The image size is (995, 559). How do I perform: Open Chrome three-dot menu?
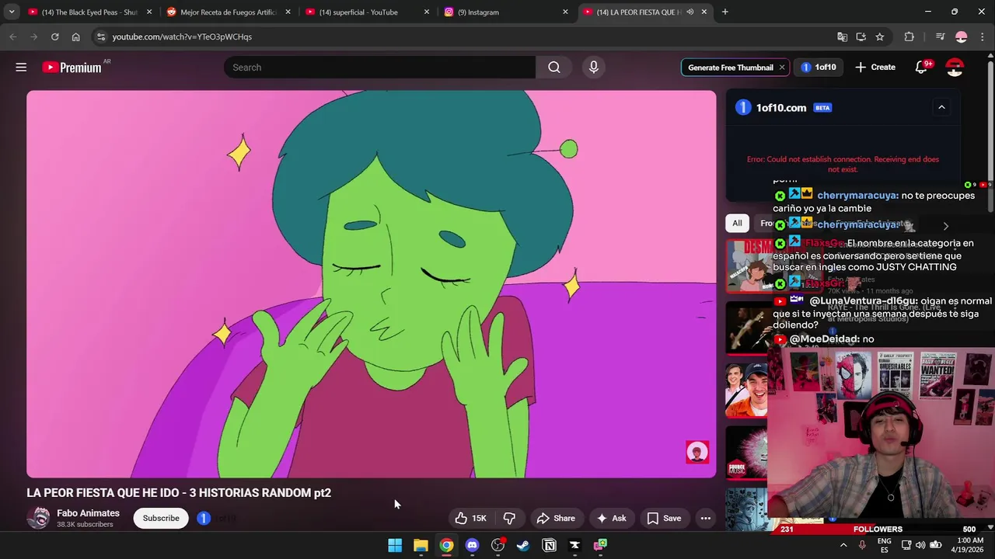pos(983,36)
